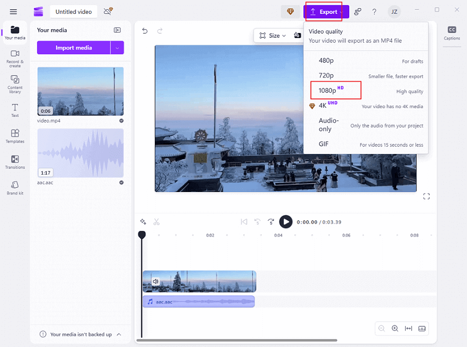Open the Content library panel

pos(15,84)
